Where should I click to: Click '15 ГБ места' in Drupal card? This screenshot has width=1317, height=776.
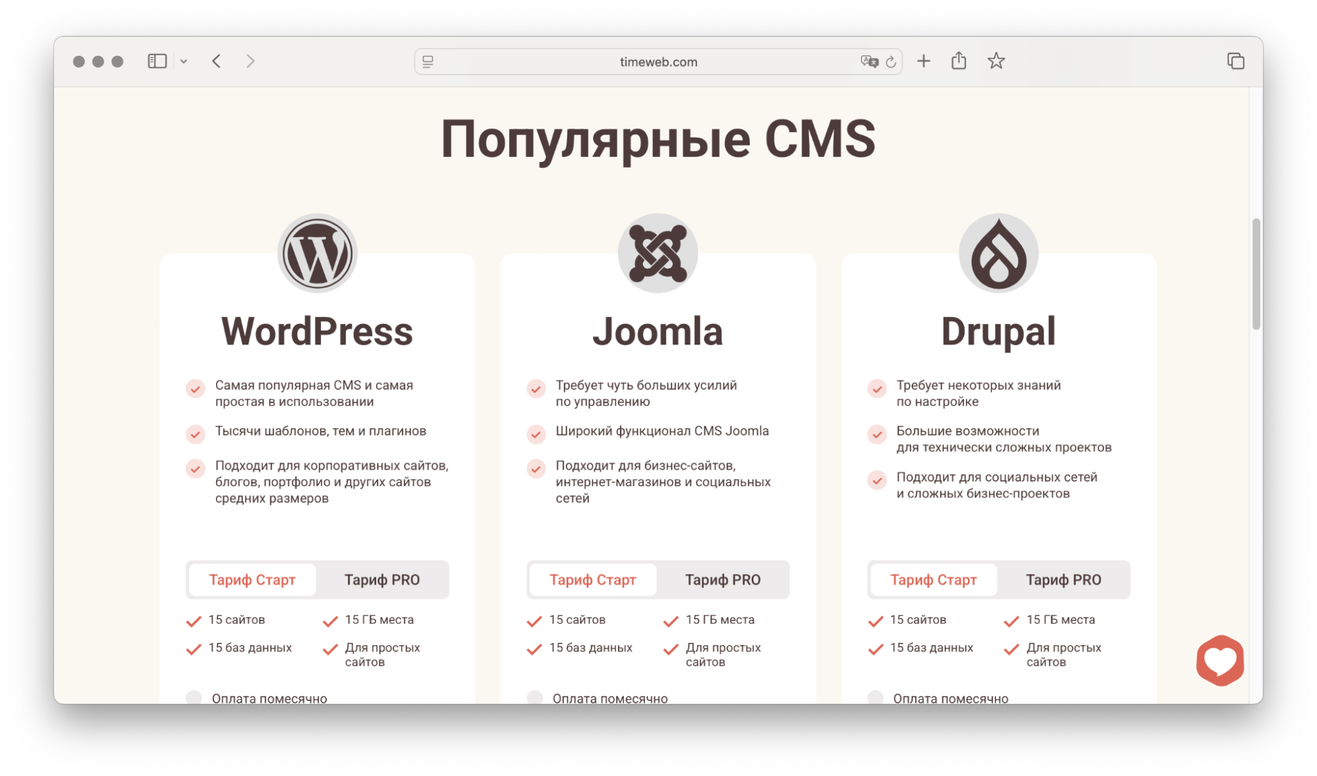click(x=1061, y=620)
